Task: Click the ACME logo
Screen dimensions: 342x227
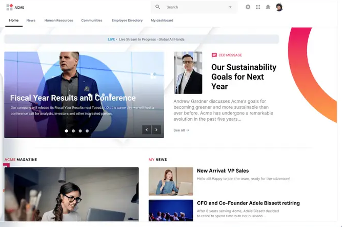Action: pyautogui.click(x=15, y=7)
